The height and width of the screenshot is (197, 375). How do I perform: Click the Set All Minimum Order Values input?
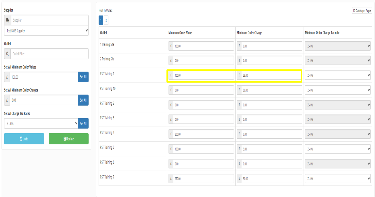click(44, 77)
